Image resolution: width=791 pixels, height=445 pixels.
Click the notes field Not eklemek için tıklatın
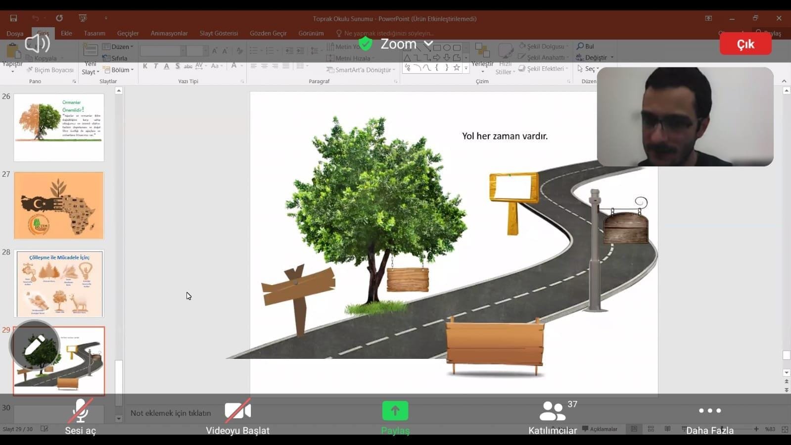171,413
